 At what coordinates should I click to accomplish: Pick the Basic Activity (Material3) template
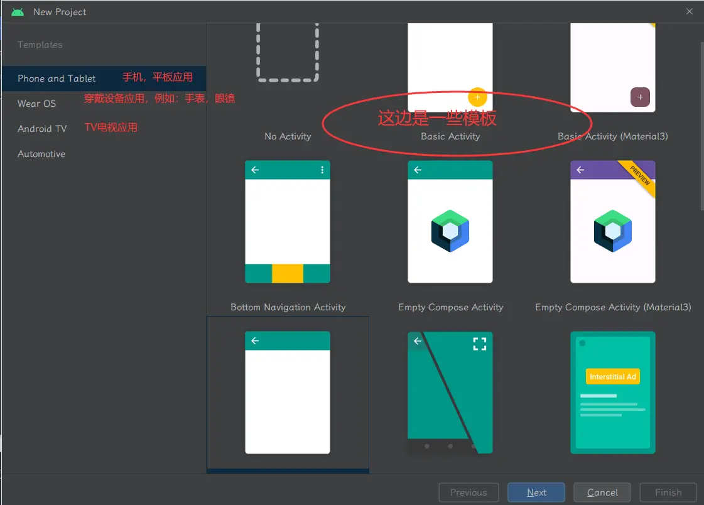[612, 66]
